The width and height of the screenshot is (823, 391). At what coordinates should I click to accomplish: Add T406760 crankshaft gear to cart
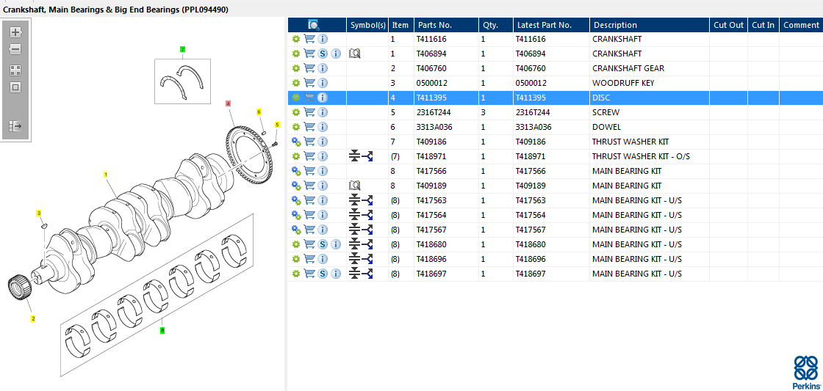click(309, 68)
